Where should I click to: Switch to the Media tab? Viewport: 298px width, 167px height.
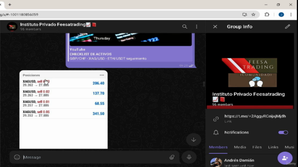(x=240, y=147)
